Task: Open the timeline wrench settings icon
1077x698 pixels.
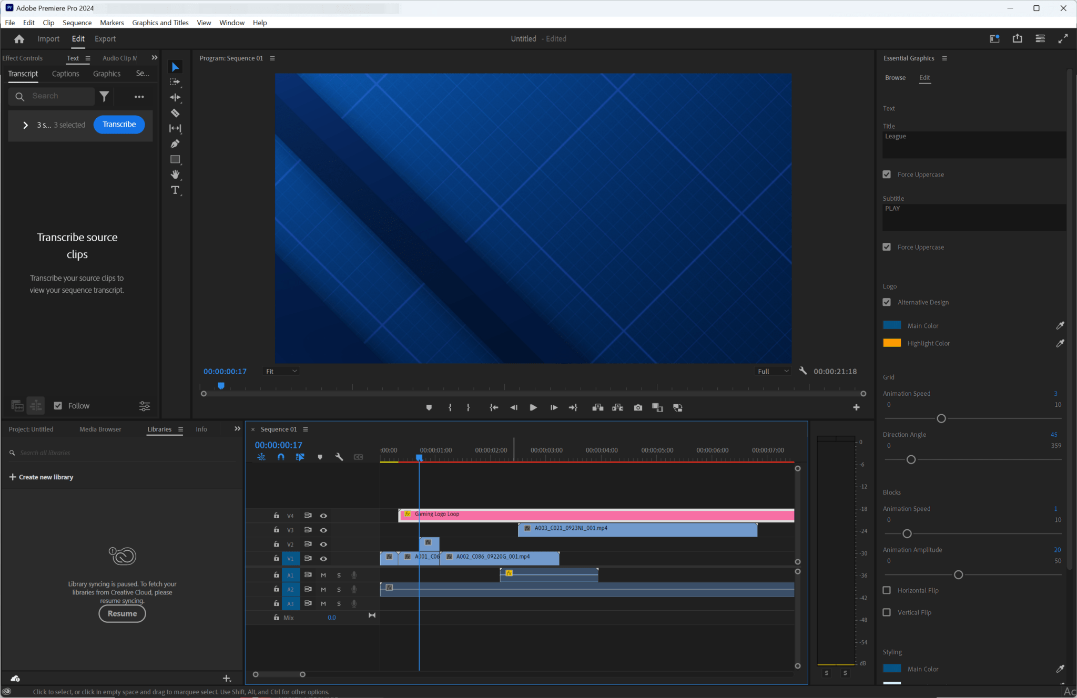Action: click(x=339, y=457)
